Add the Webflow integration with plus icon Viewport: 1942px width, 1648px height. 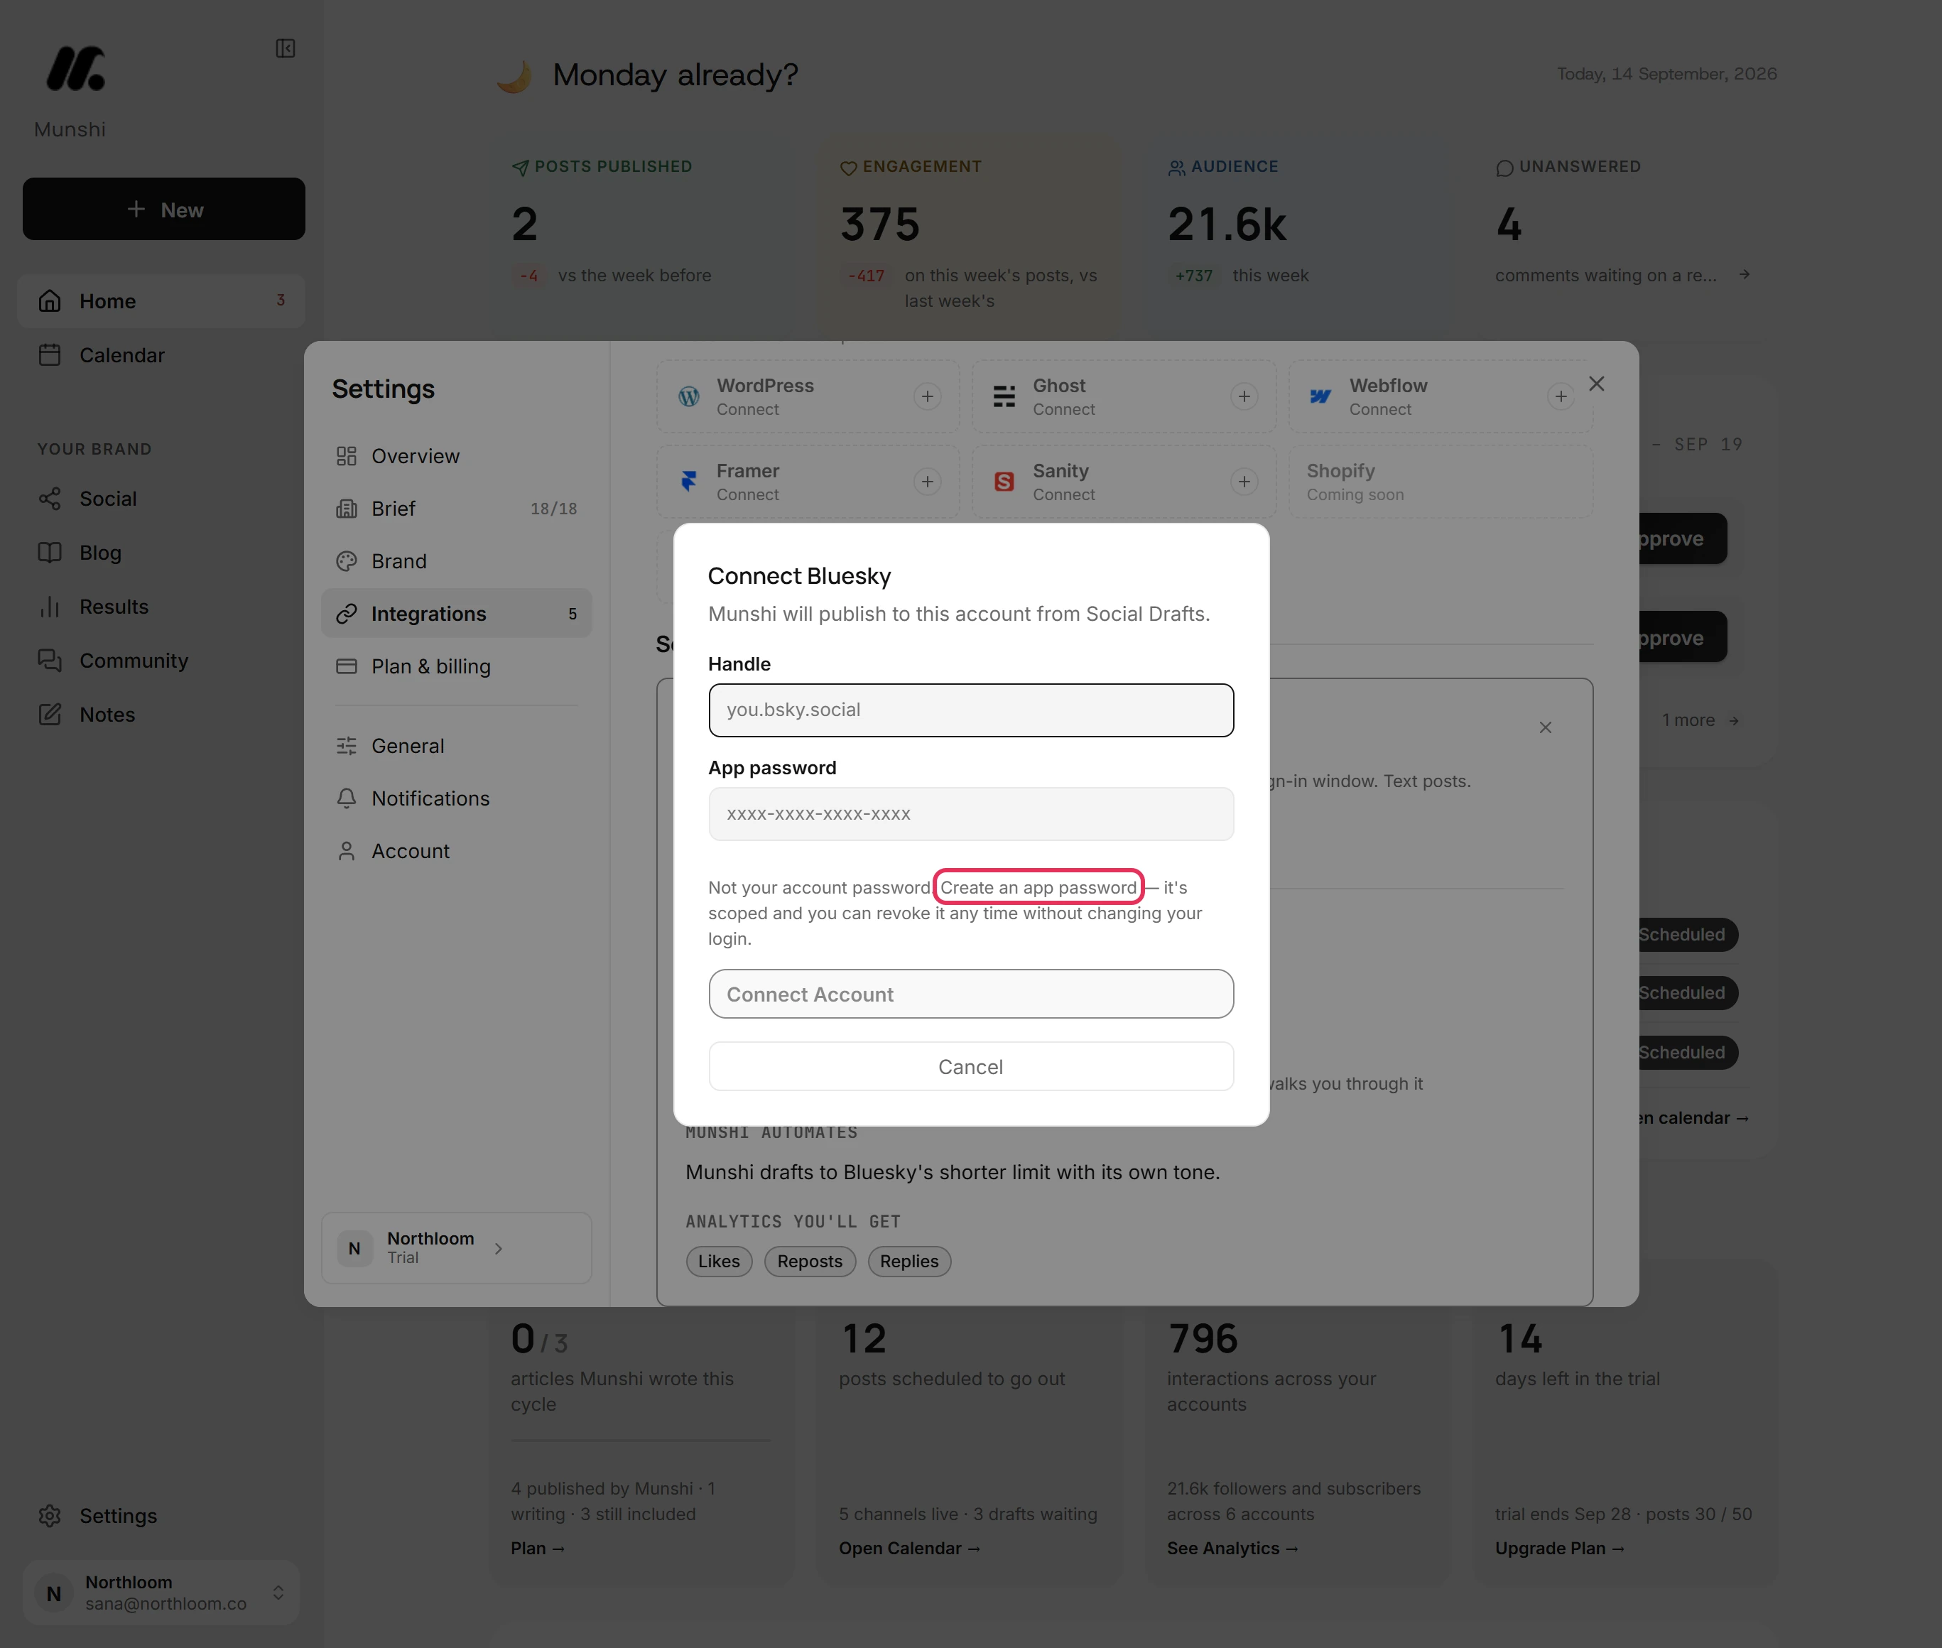pos(1561,397)
